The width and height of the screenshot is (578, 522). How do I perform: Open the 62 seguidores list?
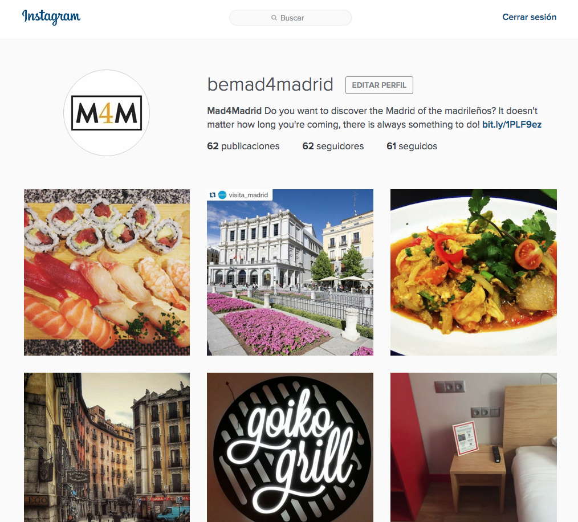point(333,146)
